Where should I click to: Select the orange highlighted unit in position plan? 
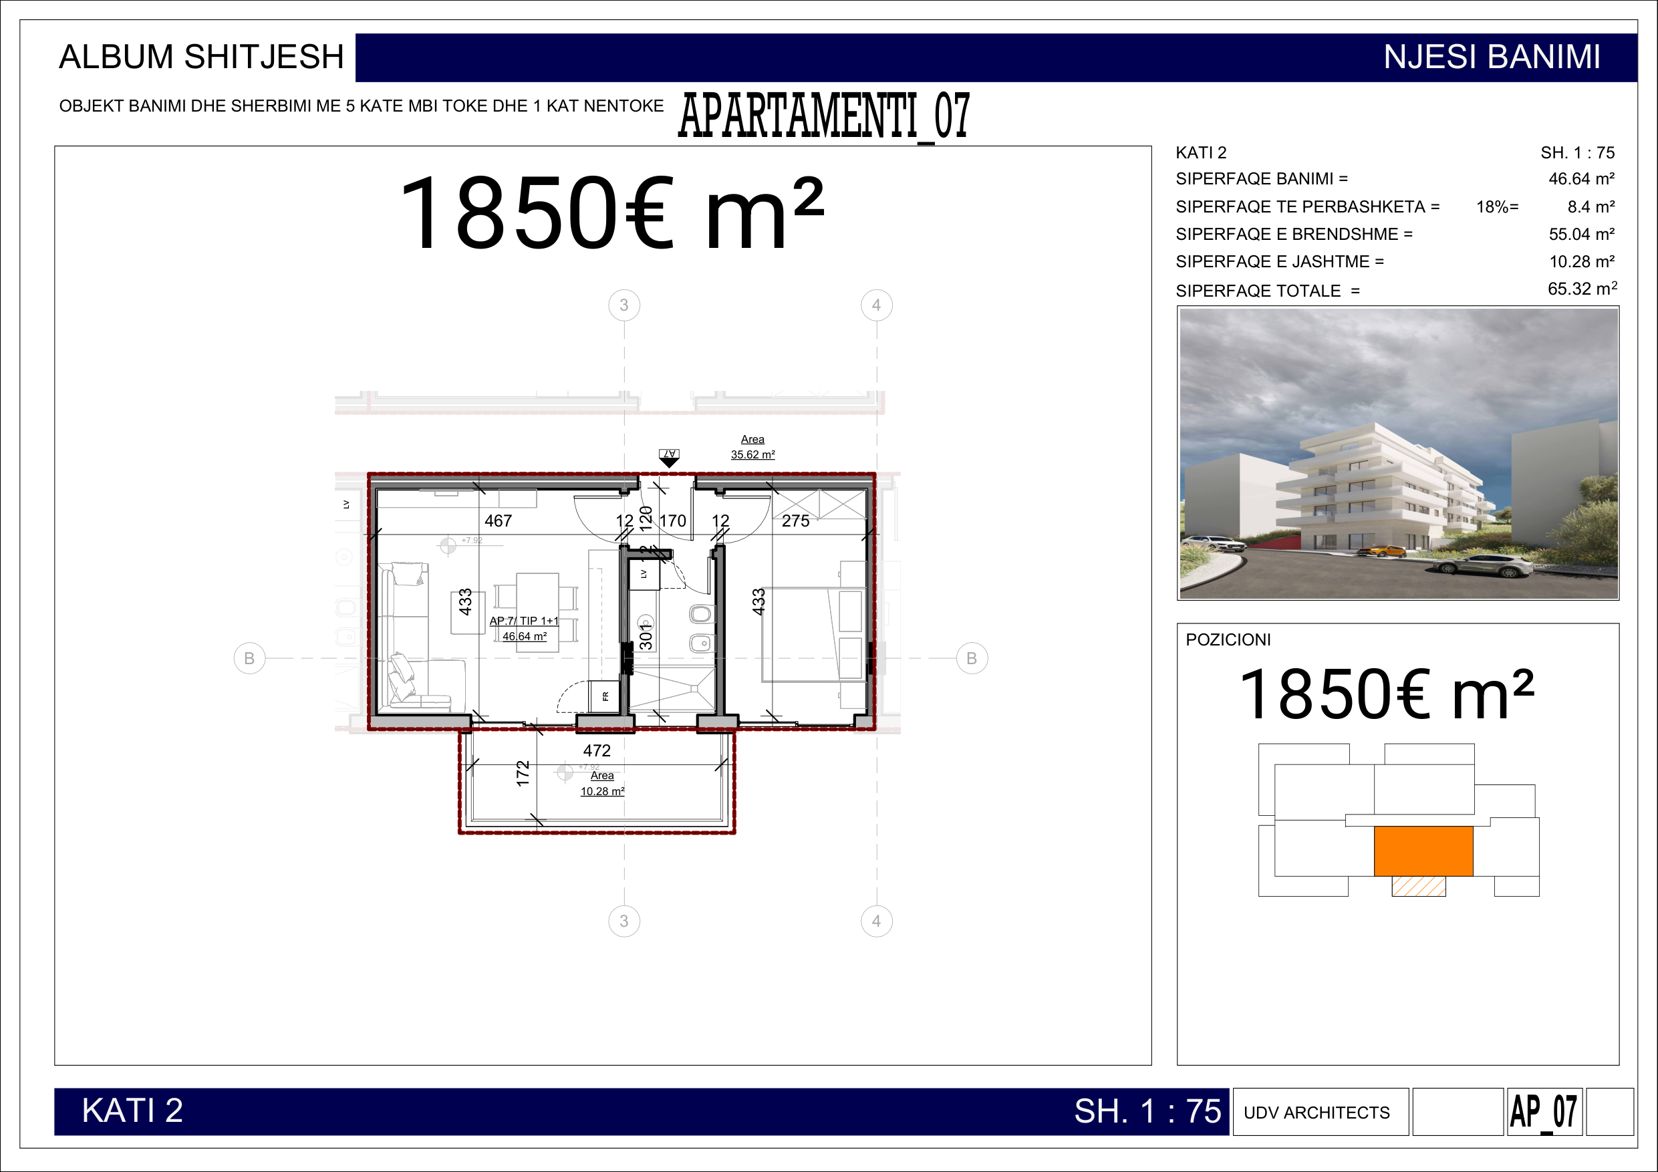(1423, 851)
